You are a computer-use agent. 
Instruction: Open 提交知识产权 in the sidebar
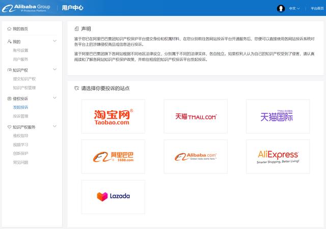click(x=24, y=79)
